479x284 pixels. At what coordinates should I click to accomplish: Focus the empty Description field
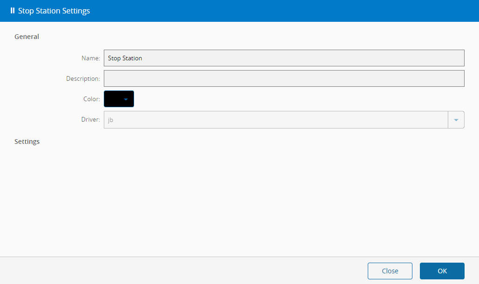(x=284, y=78)
